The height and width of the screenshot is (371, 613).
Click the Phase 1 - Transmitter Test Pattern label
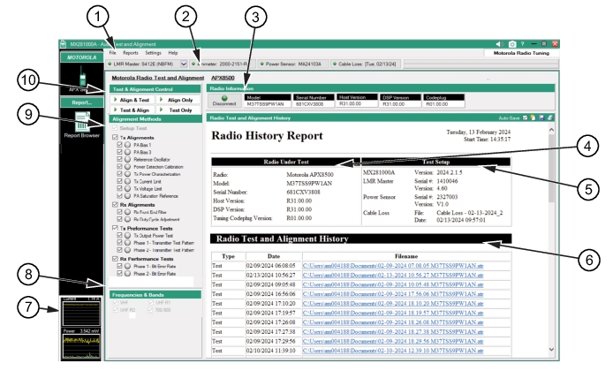pos(163,243)
